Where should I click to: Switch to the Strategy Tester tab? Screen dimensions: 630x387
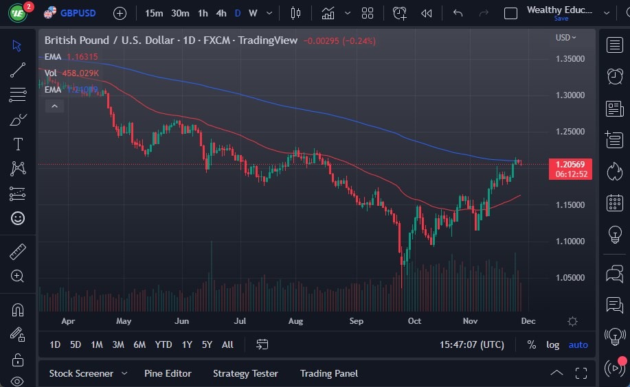pos(245,373)
